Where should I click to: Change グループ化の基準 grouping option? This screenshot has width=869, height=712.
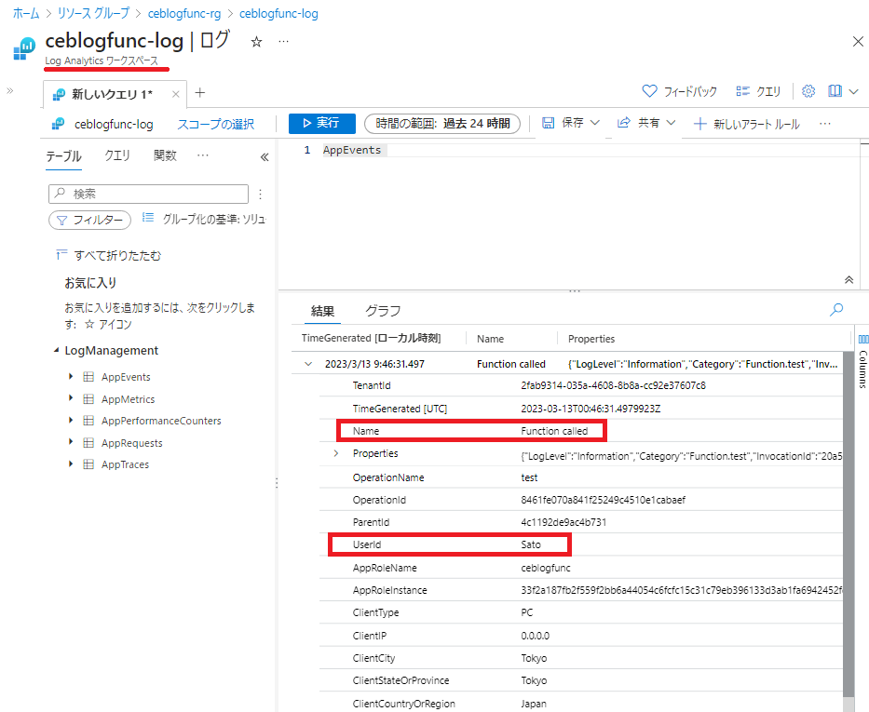click(x=204, y=220)
